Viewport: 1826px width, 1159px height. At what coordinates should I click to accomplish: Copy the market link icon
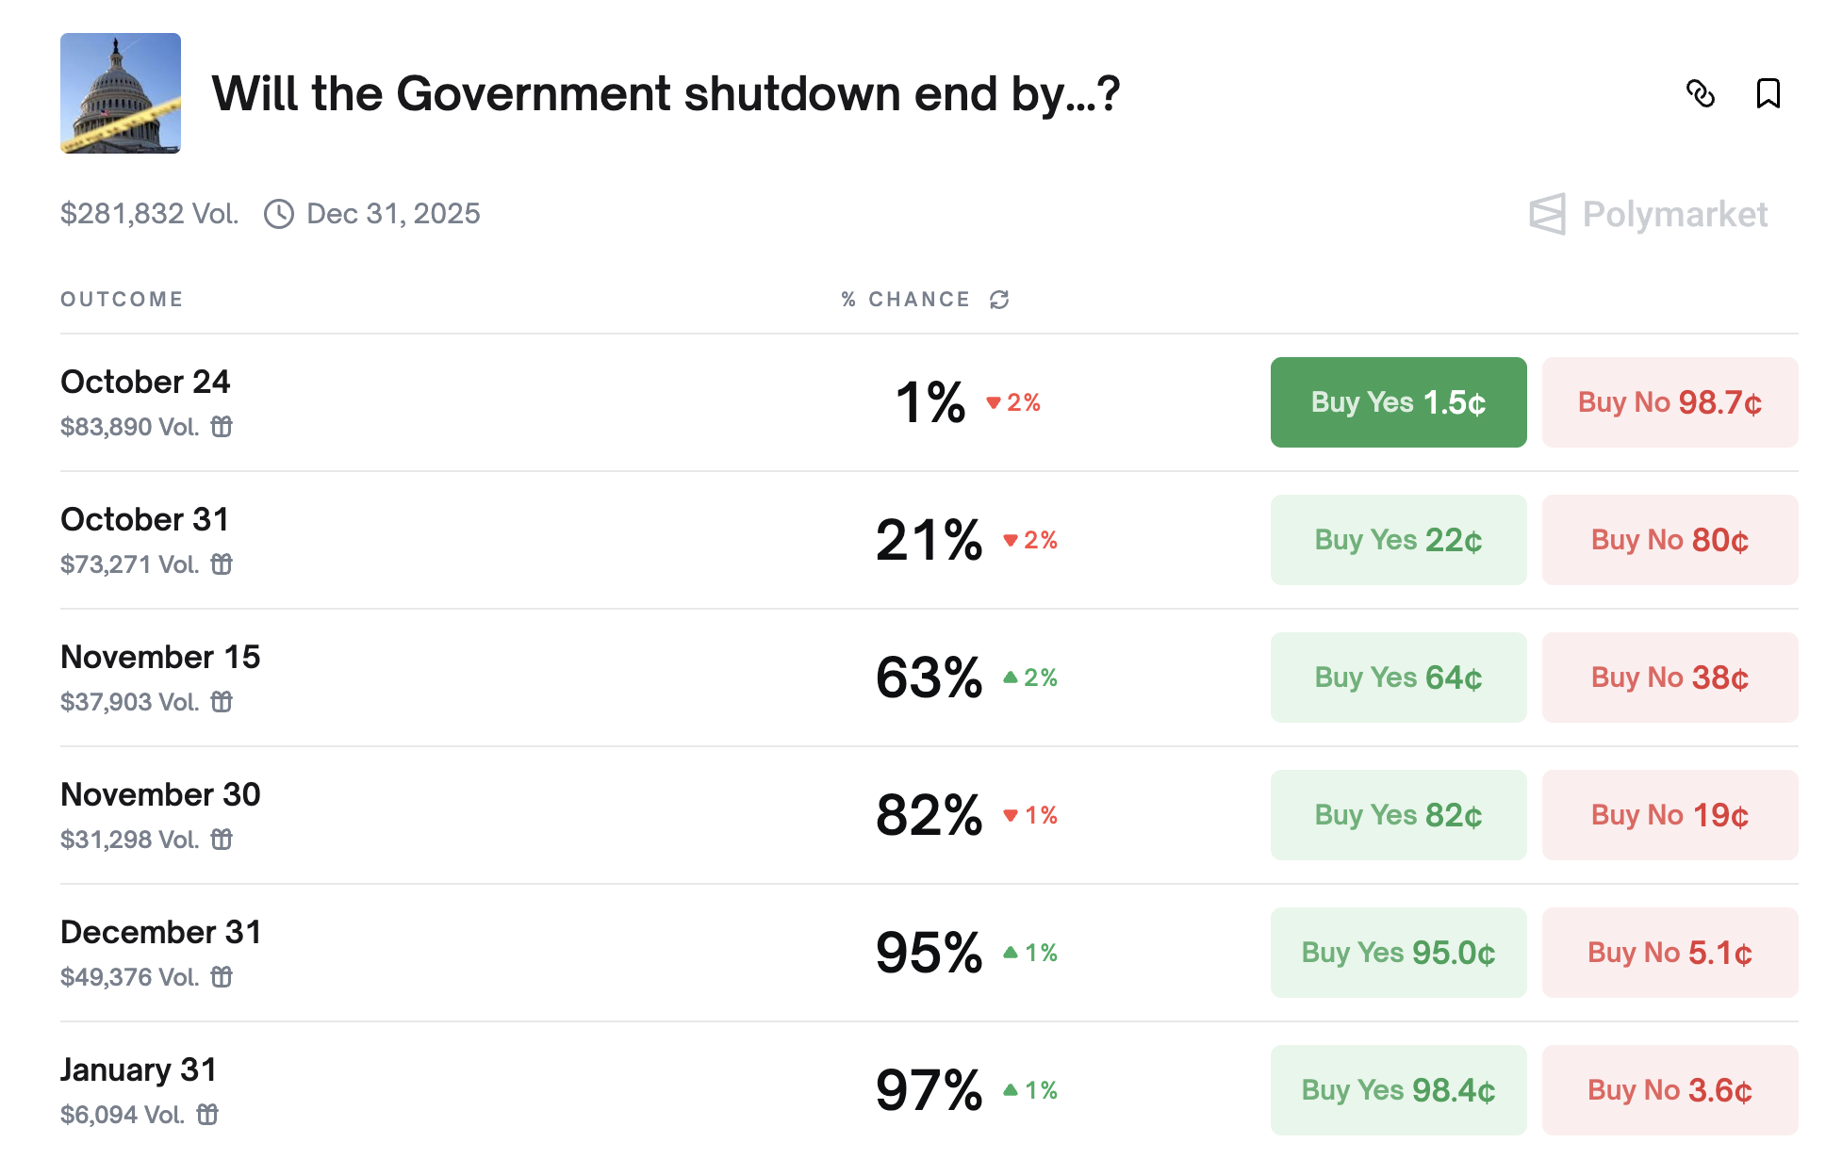point(1700,94)
